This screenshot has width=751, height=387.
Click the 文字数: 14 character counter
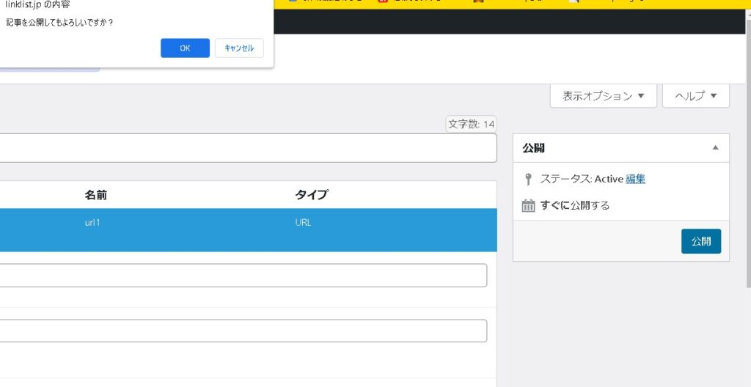pos(471,125)
